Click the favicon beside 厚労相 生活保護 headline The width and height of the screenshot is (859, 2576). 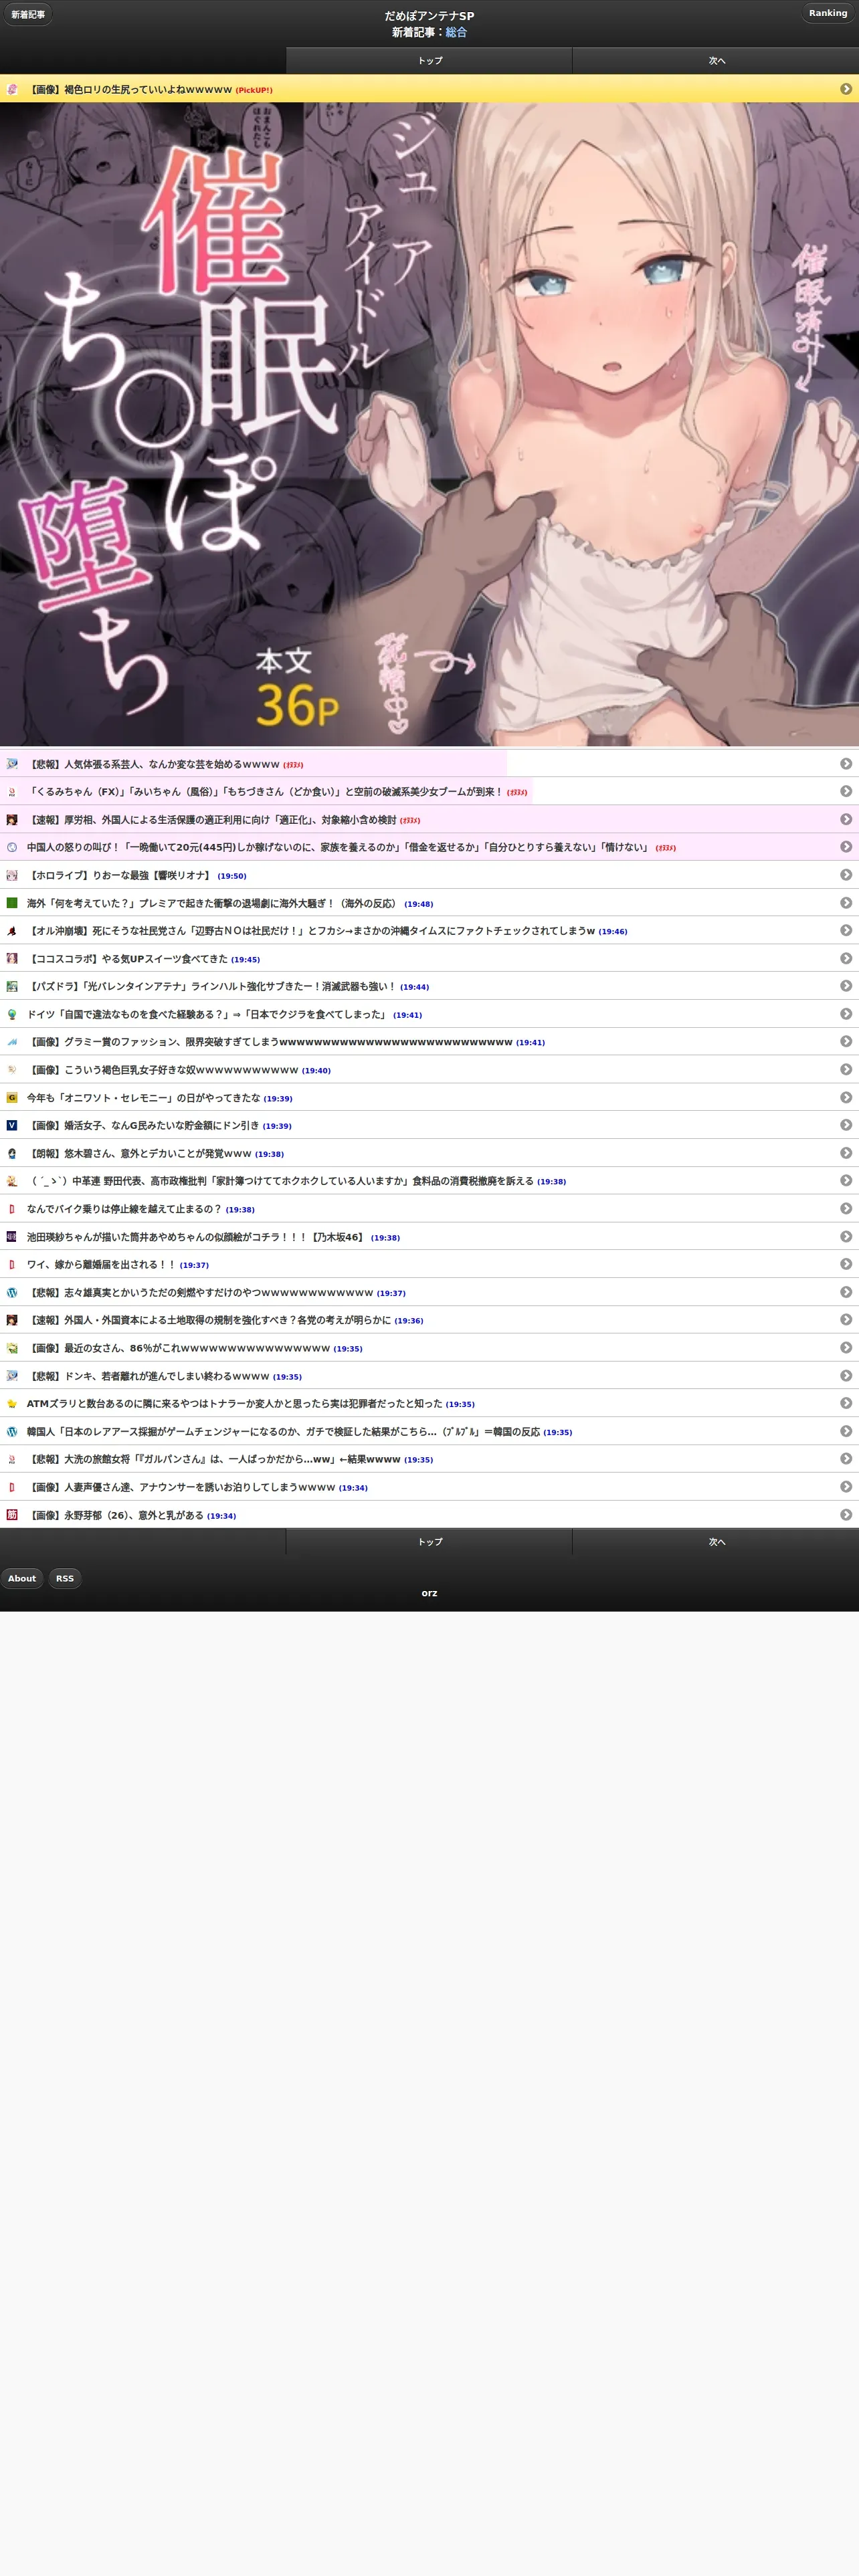tap(12, 820)
